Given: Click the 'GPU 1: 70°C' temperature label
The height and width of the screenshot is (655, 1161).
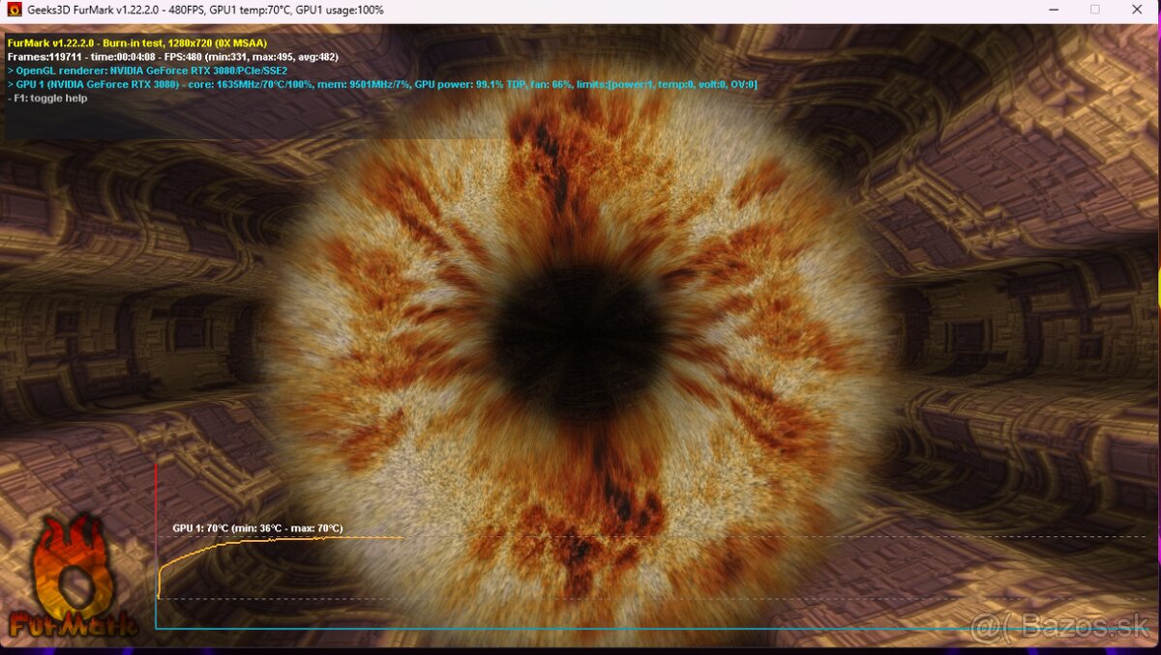Looking at the screenshot, I should click(257, 528).
